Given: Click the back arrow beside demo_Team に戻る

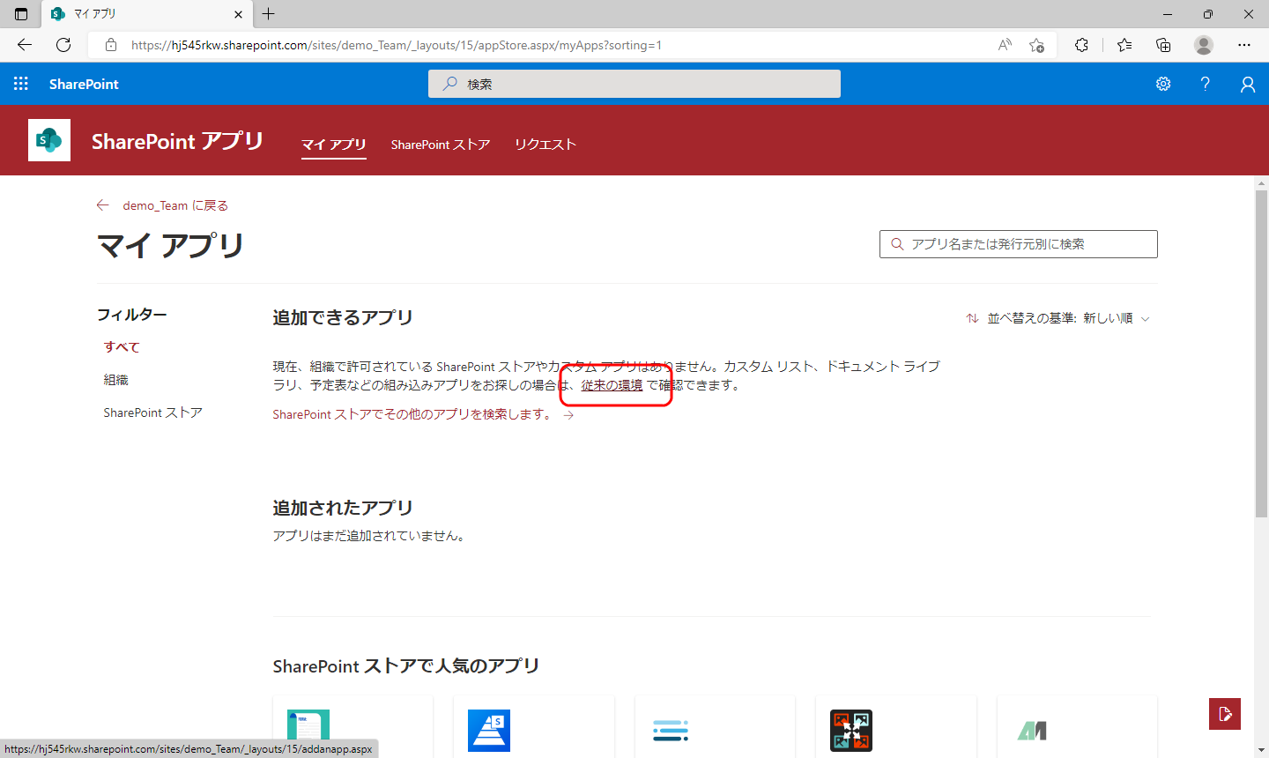Looking at the screenshot, I should click(x=103, y=205).
